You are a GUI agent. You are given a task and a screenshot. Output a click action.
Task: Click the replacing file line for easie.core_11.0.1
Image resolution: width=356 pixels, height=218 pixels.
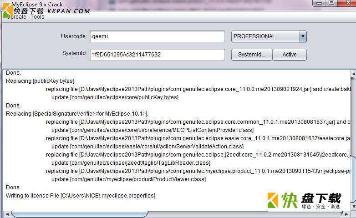coord(198,138)
